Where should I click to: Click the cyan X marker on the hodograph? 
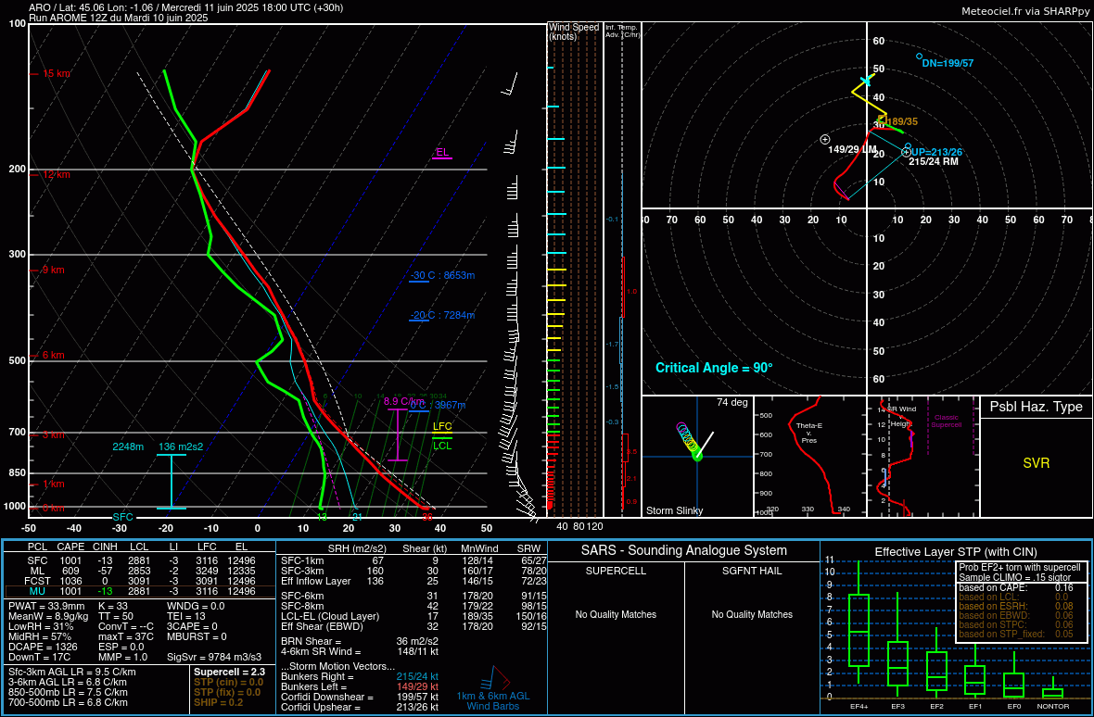pos(866,81)
